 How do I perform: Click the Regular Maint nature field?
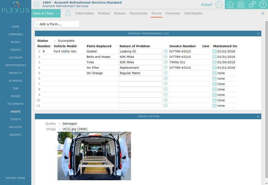[x=140, y=73]
